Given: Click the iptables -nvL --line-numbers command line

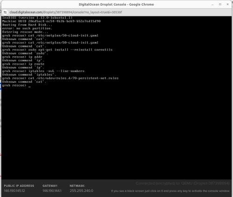Looking at the screenshot, I should click(x=43, y=71).
